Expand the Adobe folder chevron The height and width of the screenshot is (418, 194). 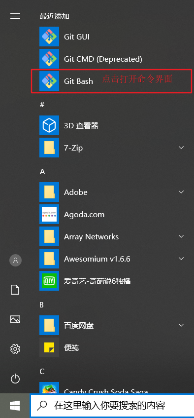pyautogui.click(x=181, y=192)
